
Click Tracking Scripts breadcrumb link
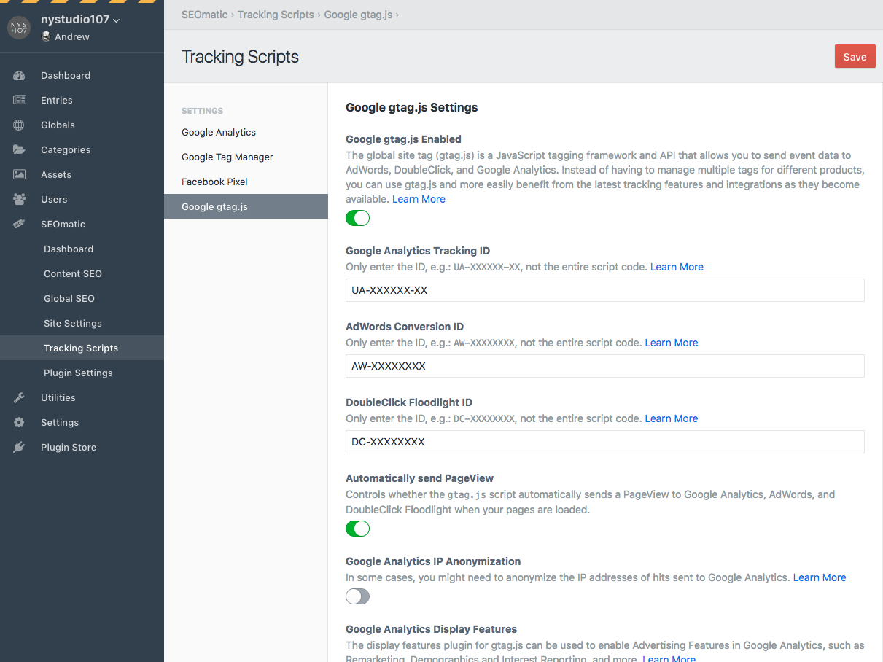click(x=276, y=15)
